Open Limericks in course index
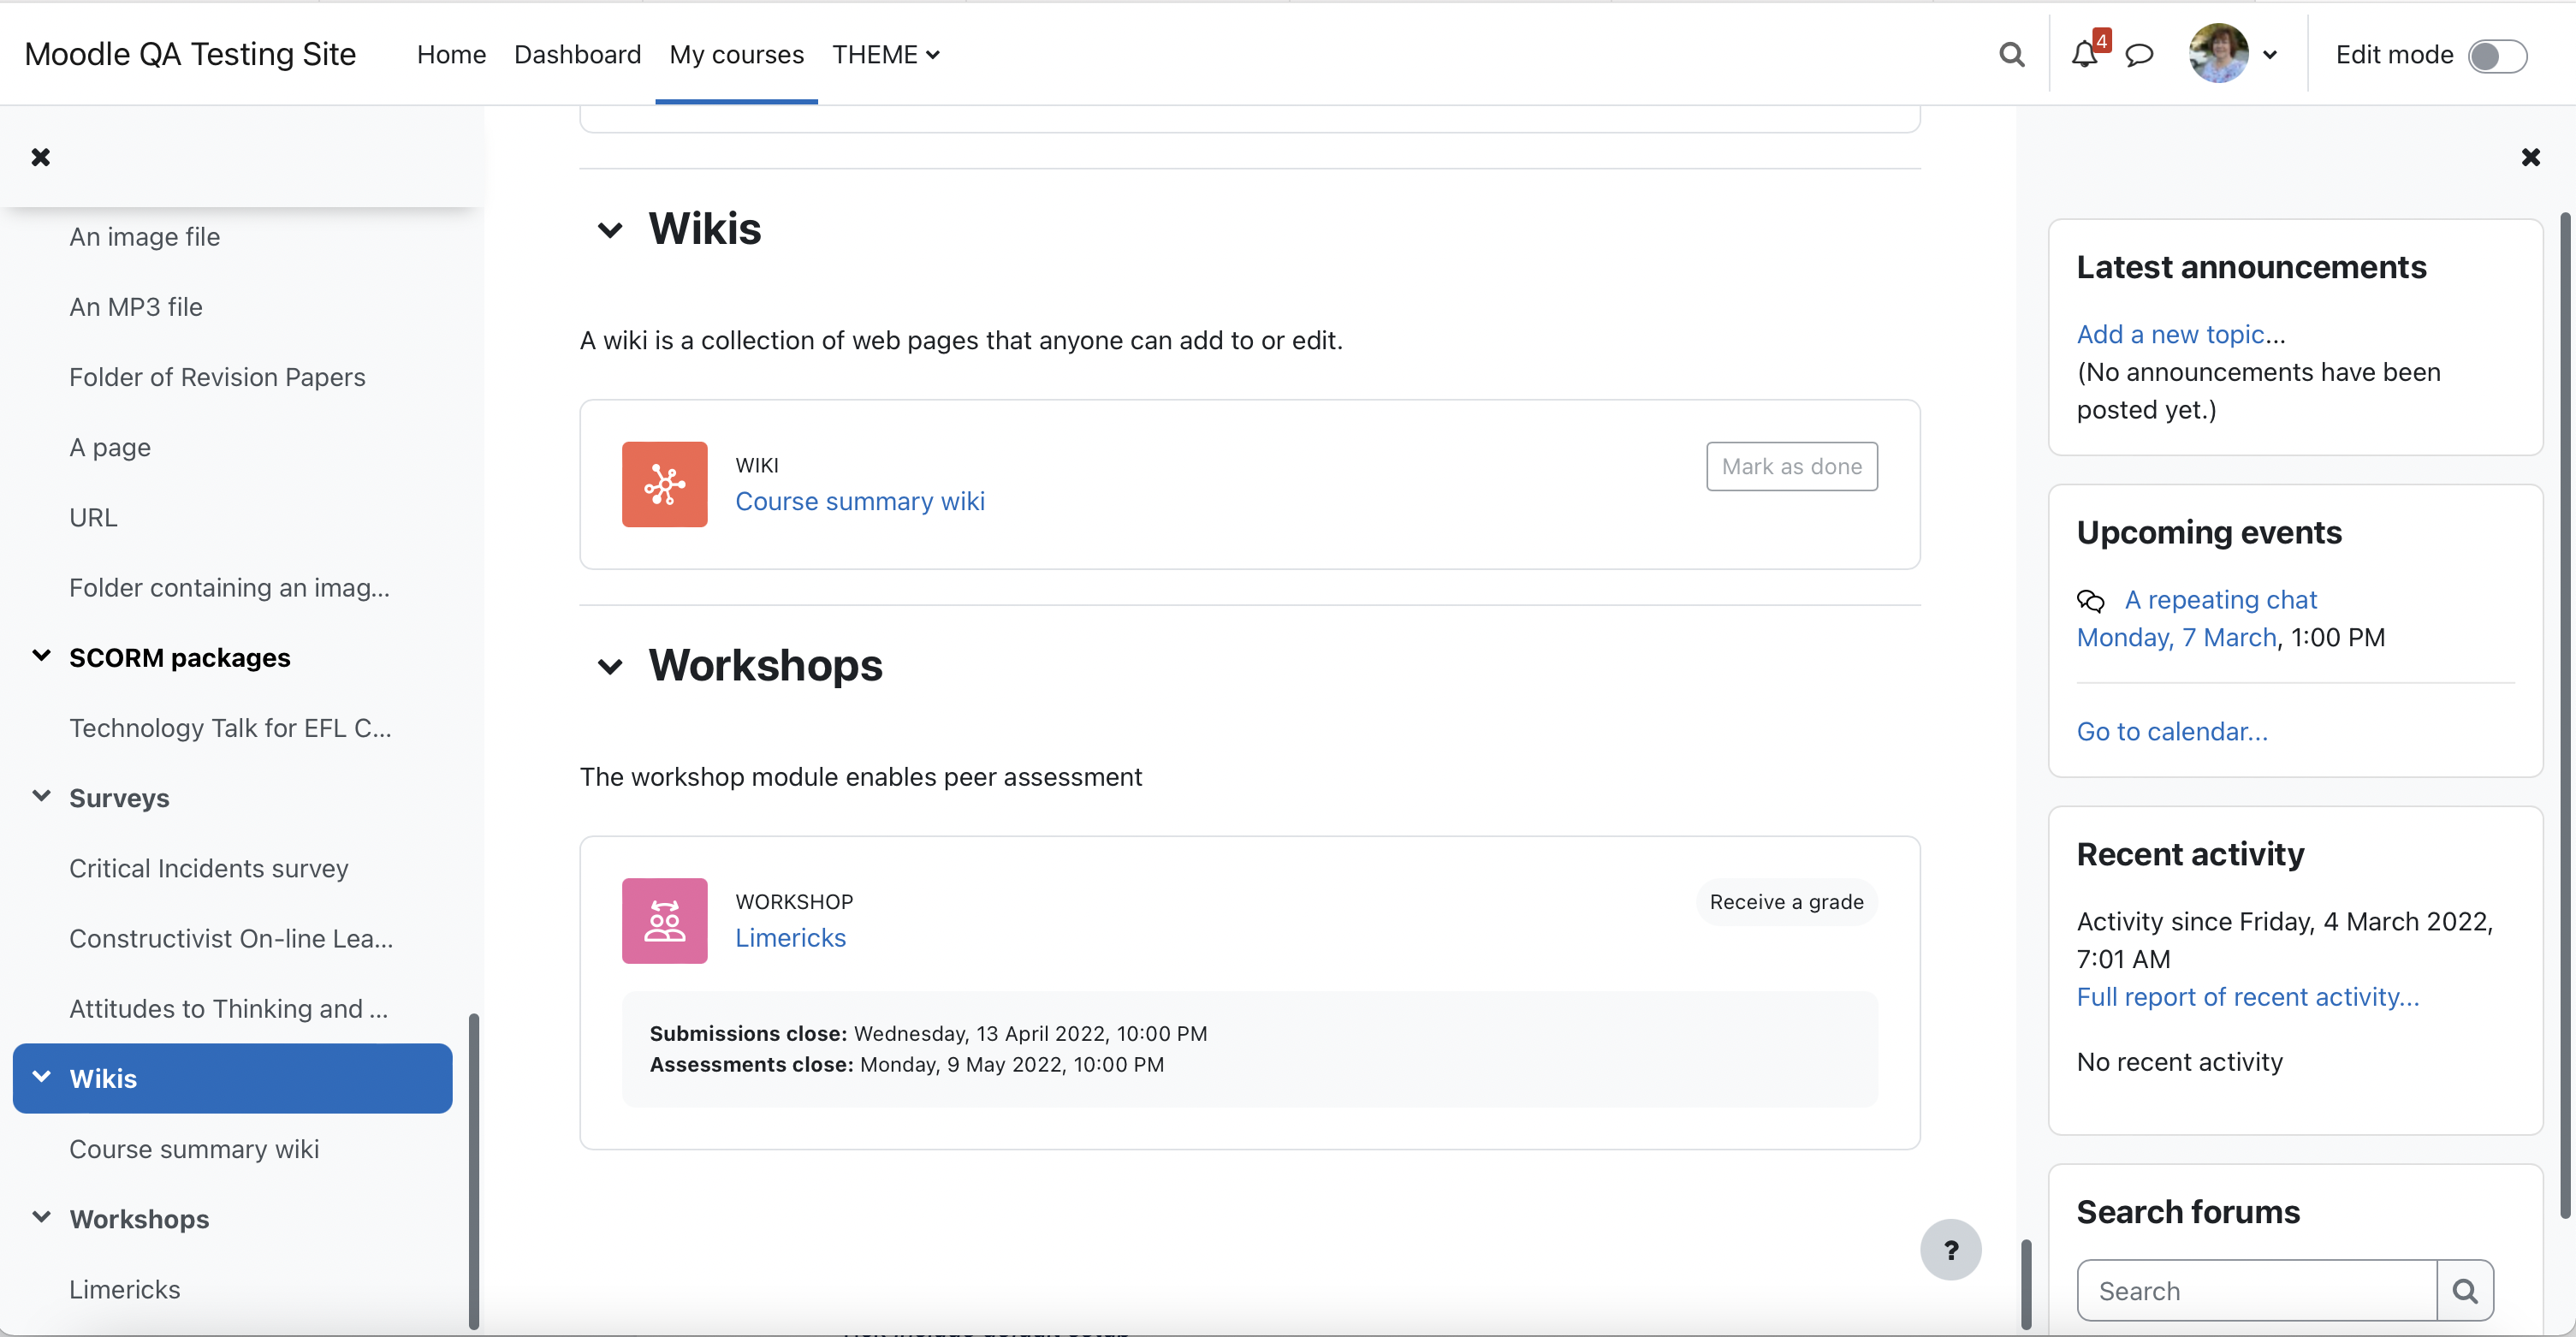 coord(125,1289)
